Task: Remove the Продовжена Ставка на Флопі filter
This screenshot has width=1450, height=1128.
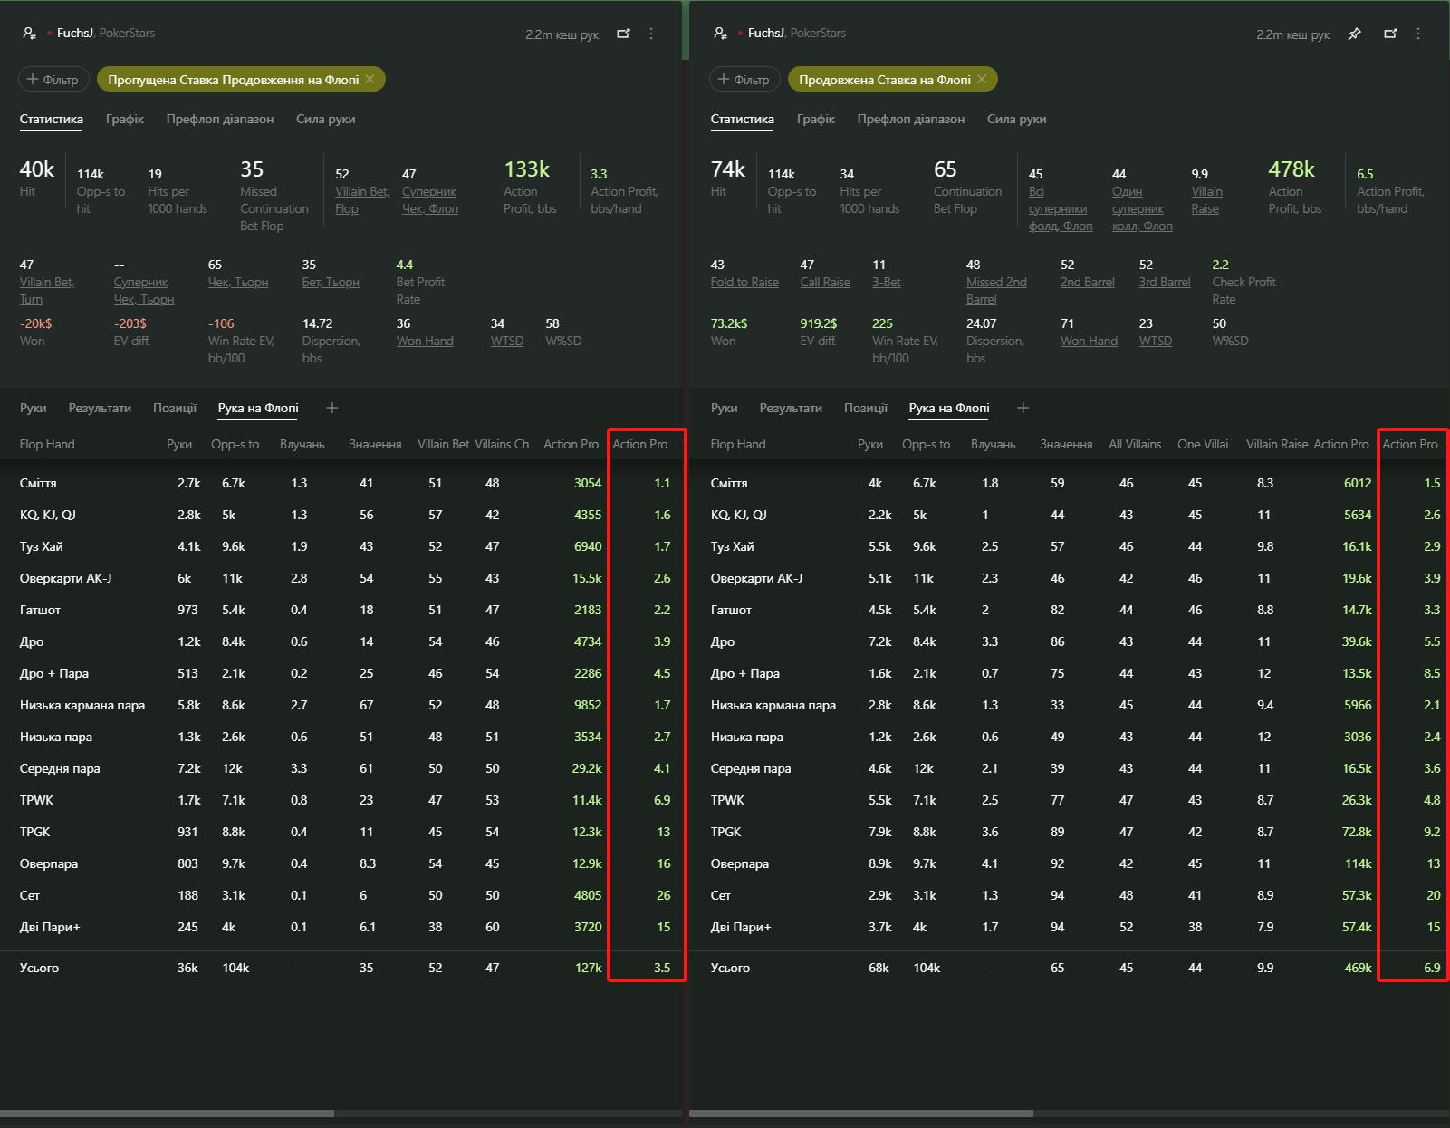Action: click(982, 80)
